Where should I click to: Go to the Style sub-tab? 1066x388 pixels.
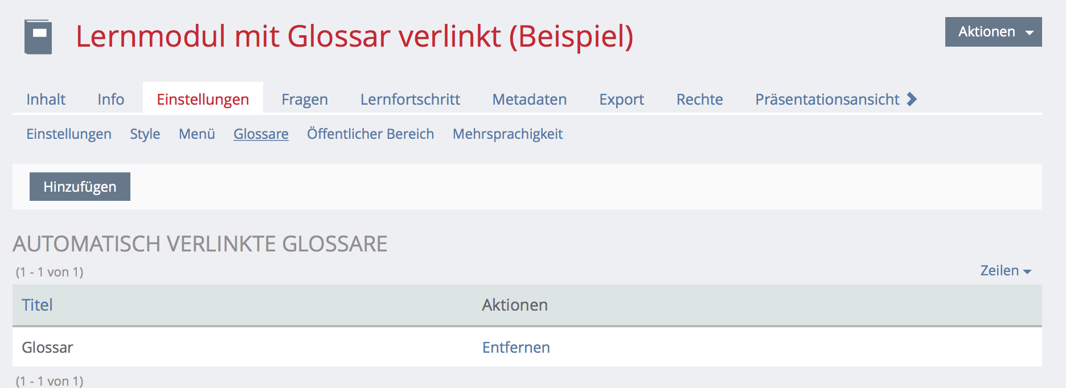pyautogui.click(x=145, y=134)
